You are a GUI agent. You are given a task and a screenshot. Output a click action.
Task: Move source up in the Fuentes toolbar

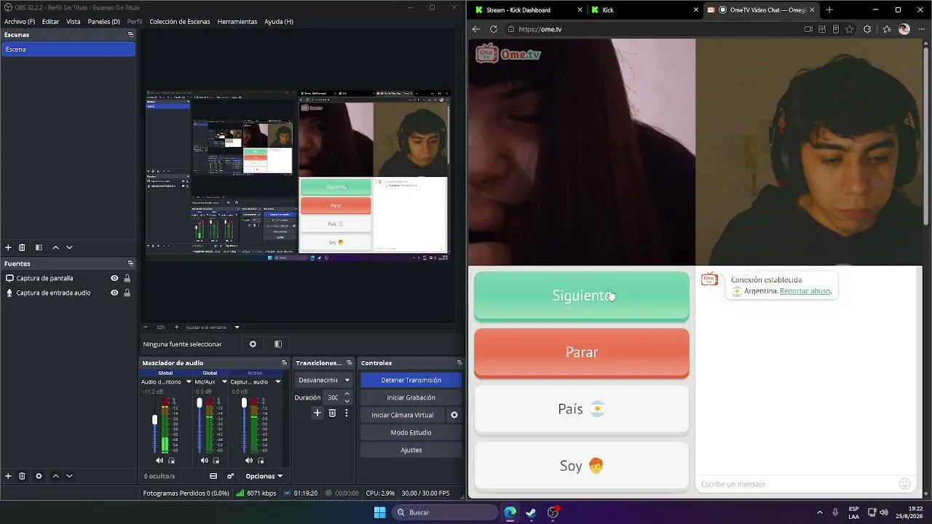point(55,476)
